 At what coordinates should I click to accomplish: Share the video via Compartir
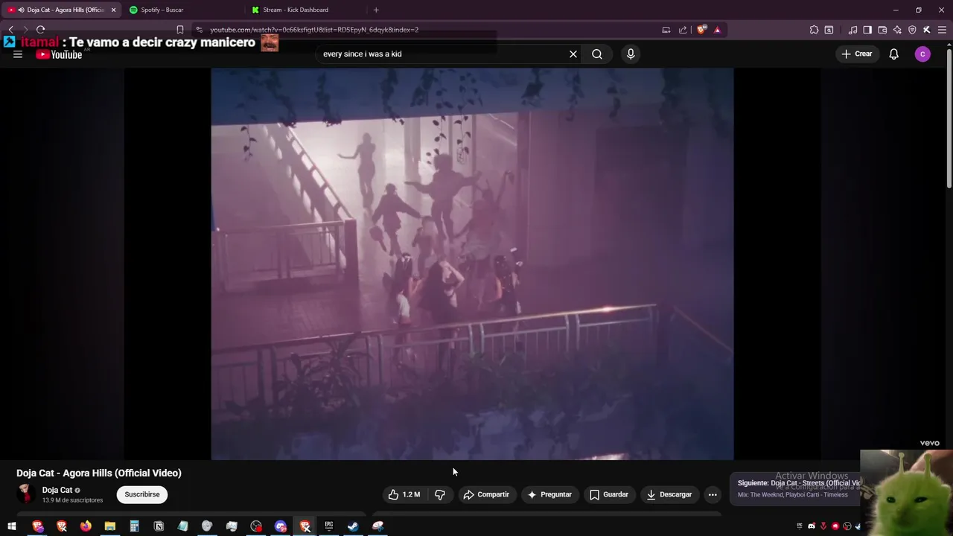coord(486,494)
